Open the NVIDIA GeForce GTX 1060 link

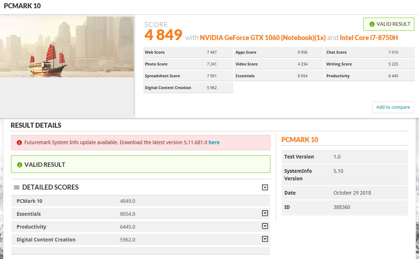coord(263,38)
